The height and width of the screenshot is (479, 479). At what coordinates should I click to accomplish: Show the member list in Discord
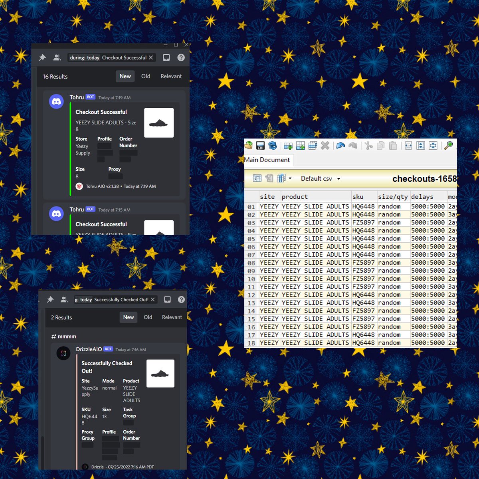[57, 57]
